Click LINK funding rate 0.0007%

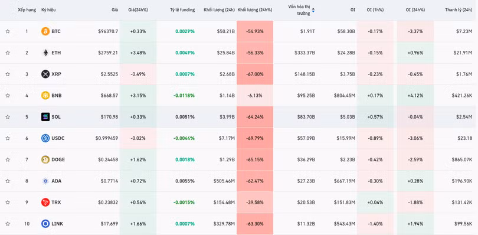(185, 224)
